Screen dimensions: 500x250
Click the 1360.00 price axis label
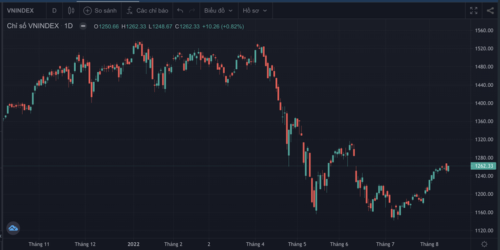pos(484,121)
